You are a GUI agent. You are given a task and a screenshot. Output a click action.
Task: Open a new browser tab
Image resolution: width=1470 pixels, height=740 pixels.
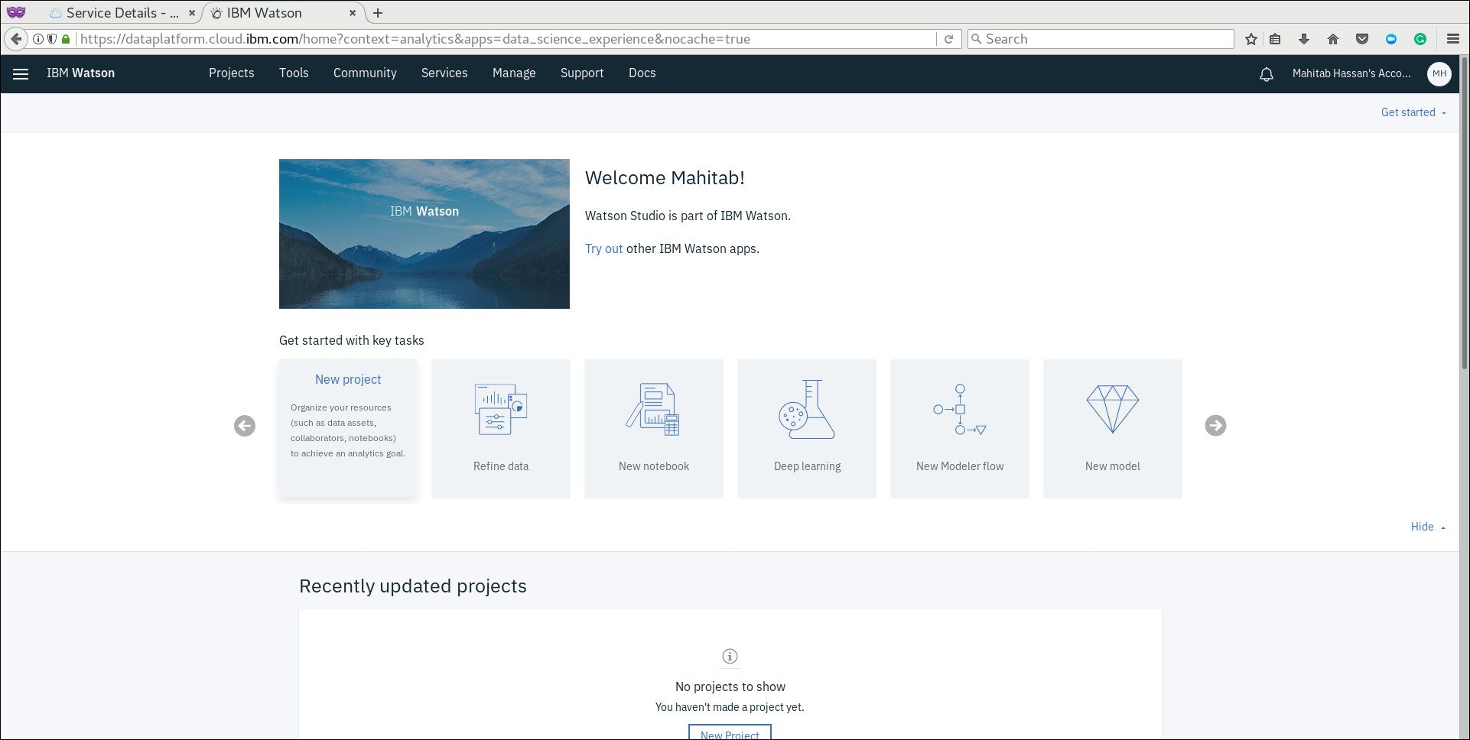coord(378,13)
